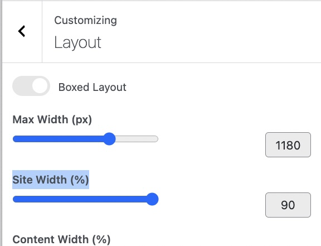The width and height of the screenshot is (321, 246).
Task: Set Site Width slider to its far left end
Action: point(14,199)
